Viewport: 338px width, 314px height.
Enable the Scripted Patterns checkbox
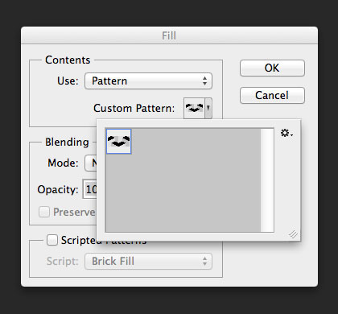pyautogui.click(x=52, y=240)
